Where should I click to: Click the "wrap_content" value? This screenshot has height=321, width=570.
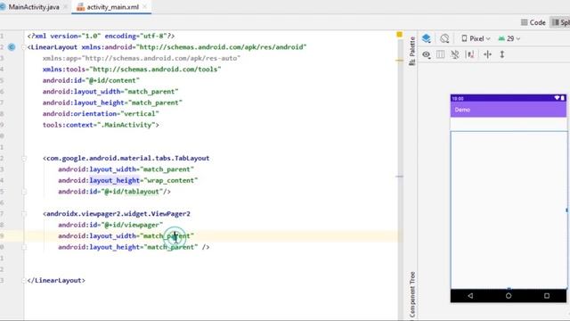click(170, 180)
